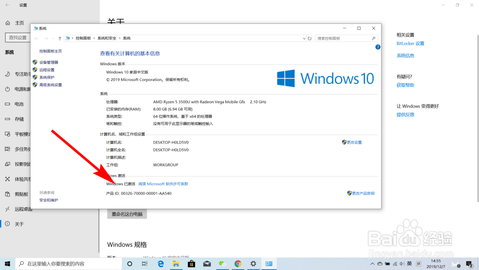
Task: Click 系统和安全 breadcrumb in address bar
Action: (x=107, y=38)
